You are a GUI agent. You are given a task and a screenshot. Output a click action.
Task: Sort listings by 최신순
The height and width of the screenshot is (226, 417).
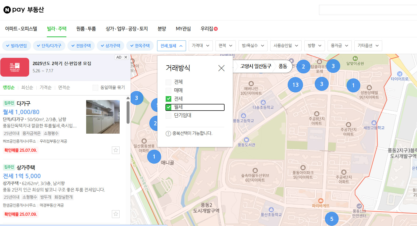[x=27, y=88]
